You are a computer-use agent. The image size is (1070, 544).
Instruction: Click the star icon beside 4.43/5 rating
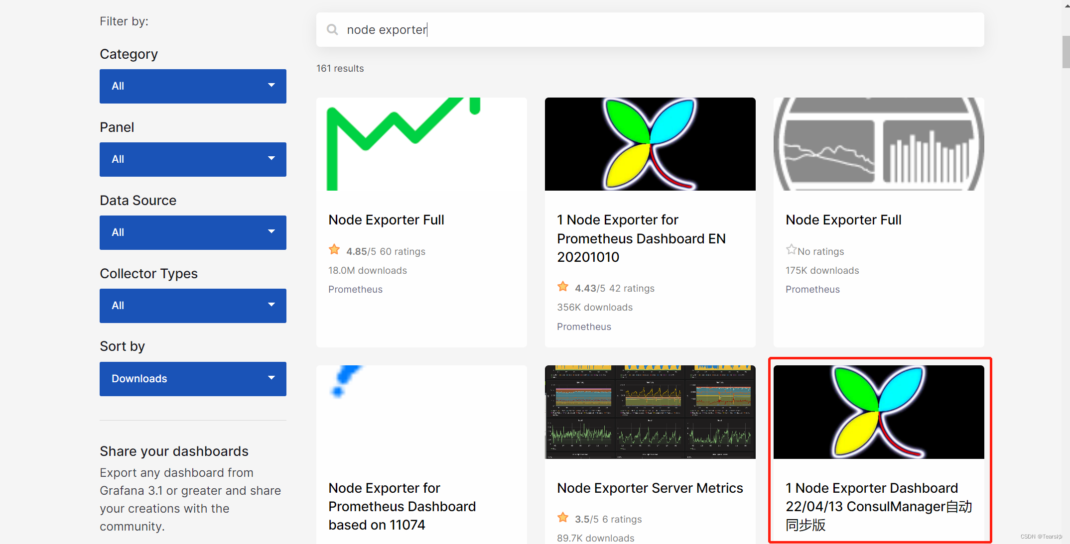(563, 286)
